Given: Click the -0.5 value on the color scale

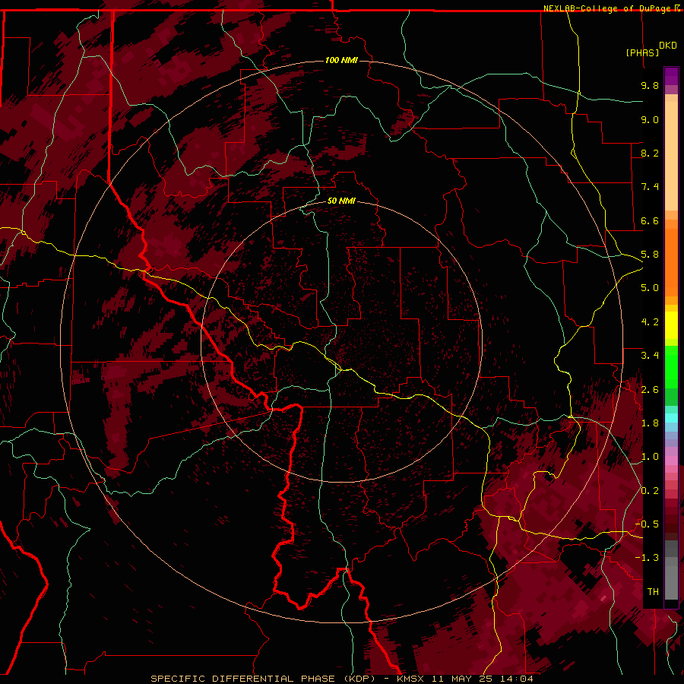Looking at the screenshot, I should 647,524.
